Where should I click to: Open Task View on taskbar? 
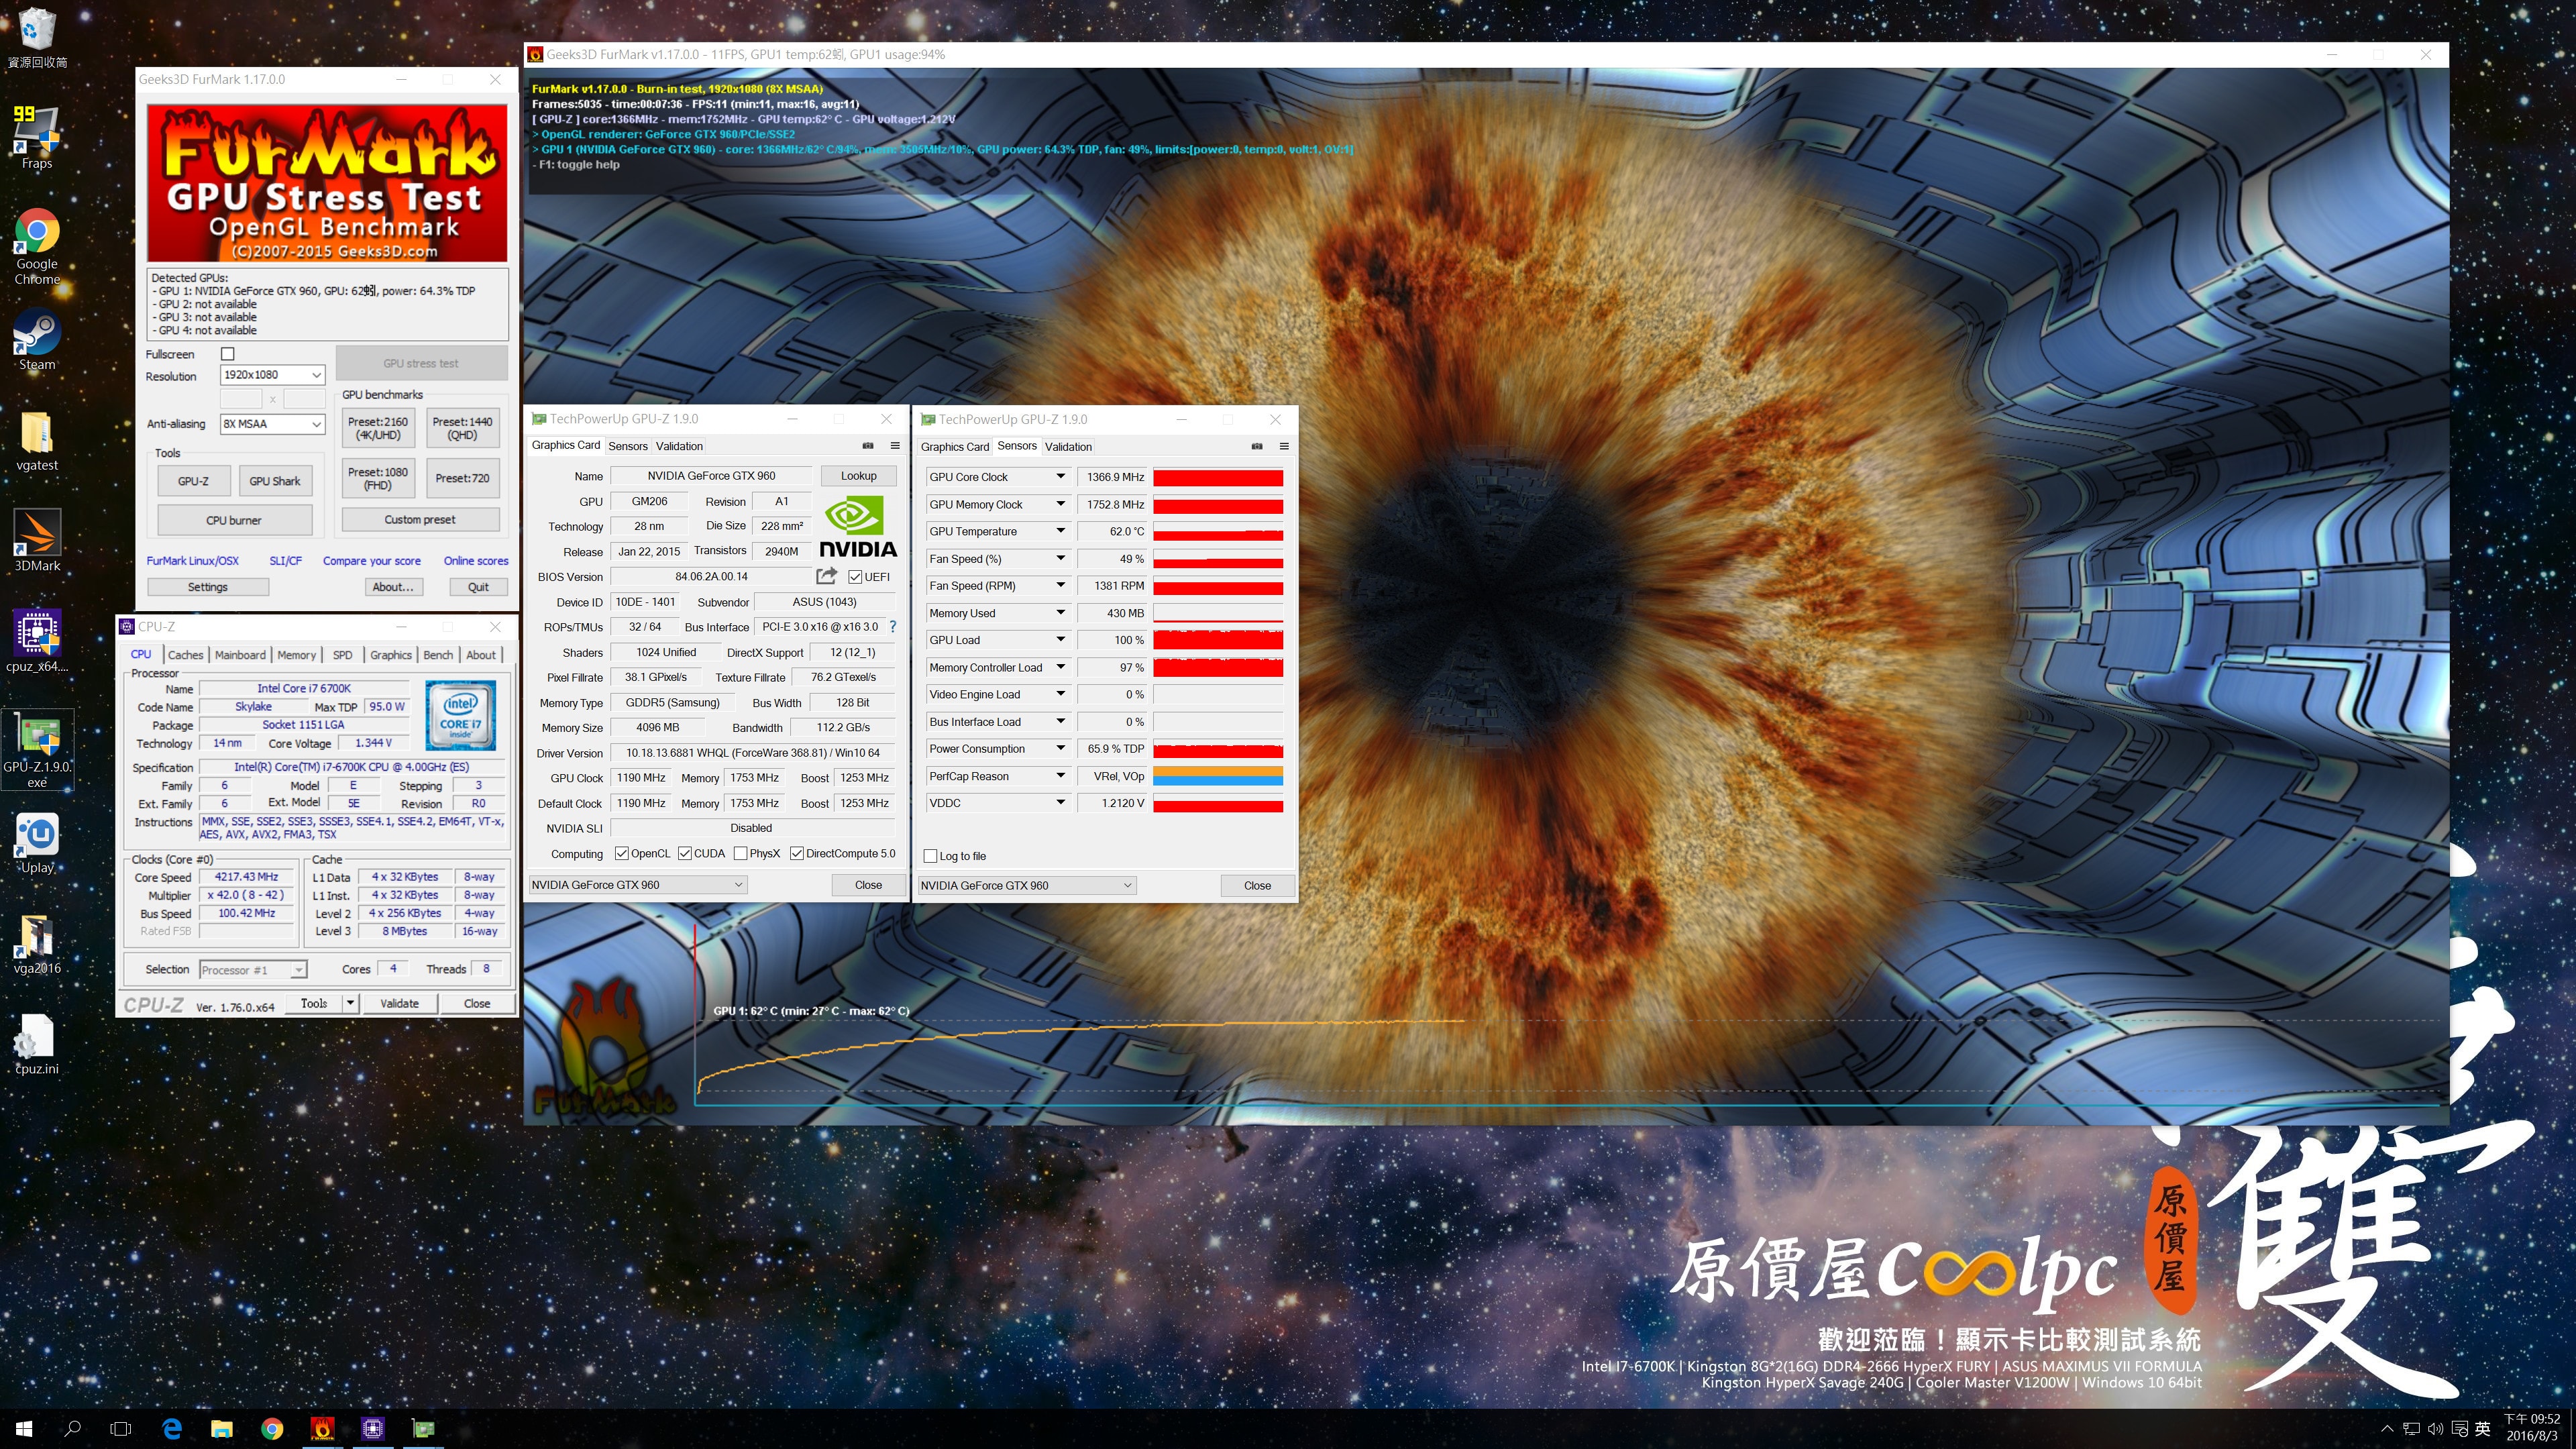pyautogui.click(x=120, y=1429)
